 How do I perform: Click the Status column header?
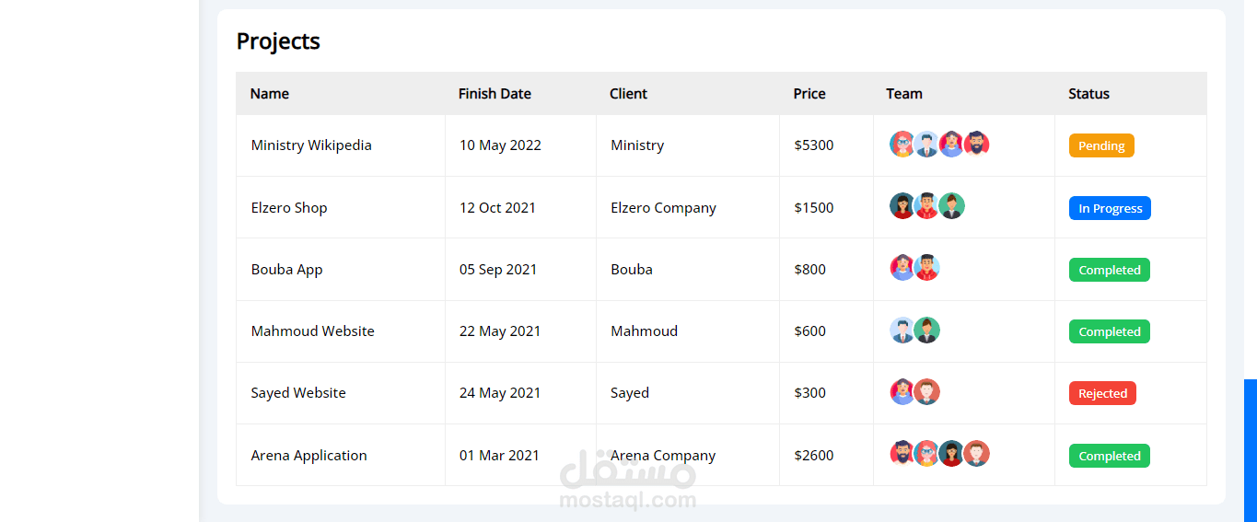[1088, 94]
